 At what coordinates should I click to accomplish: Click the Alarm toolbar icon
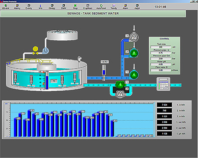coord(125,7)
